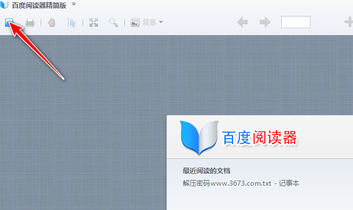Click the 百度阅读器精简版 window title
353x210 pixels.
(x=39, y=6)
